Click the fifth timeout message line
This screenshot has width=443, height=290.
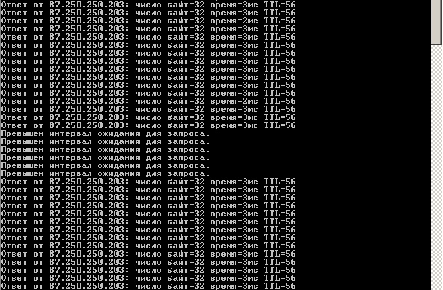coord(105,165)
